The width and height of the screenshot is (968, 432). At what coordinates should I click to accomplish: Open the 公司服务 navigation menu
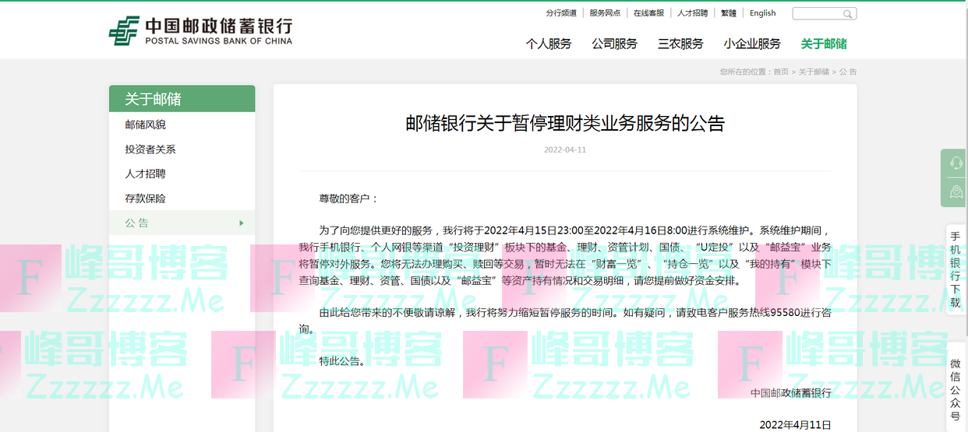point(614,44)
